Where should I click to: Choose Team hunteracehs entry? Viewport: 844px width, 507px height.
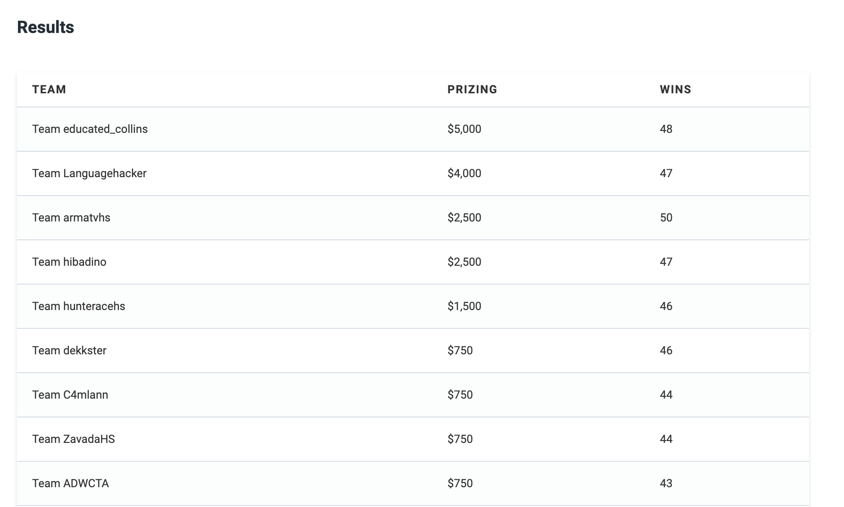(x=79, y=306)
